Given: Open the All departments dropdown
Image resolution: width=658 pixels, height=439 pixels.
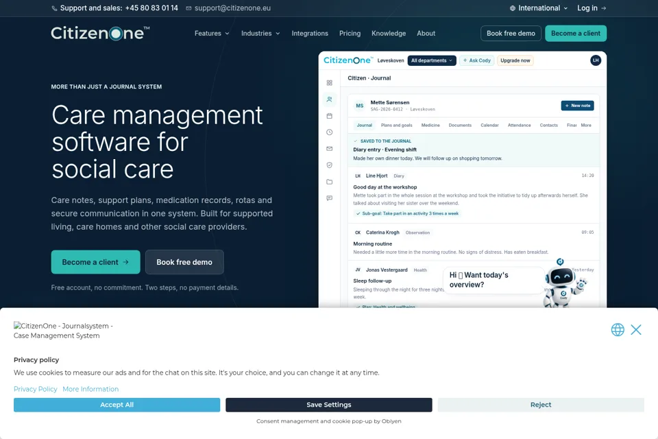Looking at the screenshot, I should click(432, 60).
